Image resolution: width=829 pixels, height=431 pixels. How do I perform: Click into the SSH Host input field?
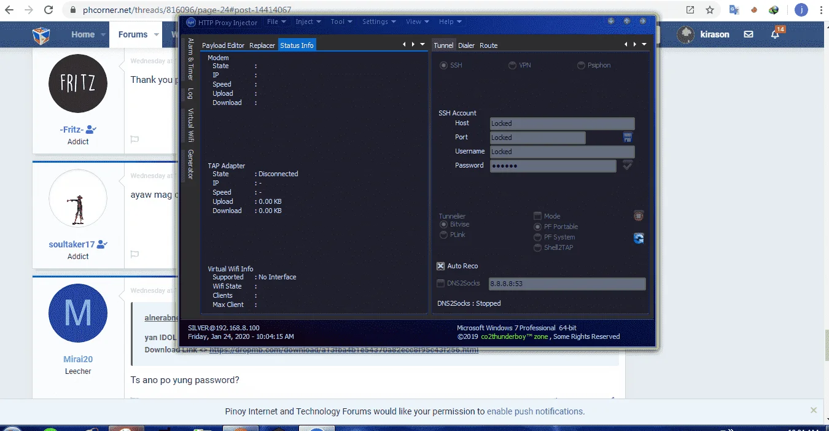click(562, 123)
